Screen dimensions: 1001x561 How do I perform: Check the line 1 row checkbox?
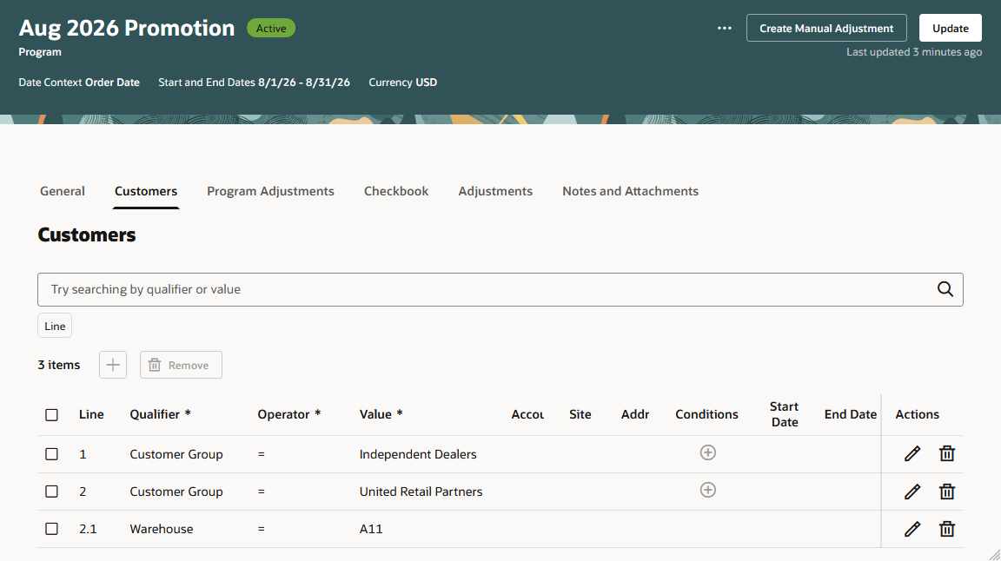click(52, 454)
